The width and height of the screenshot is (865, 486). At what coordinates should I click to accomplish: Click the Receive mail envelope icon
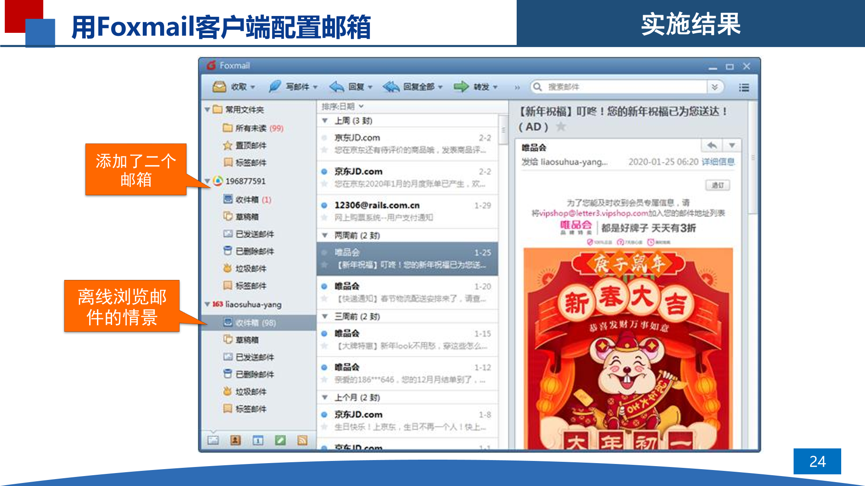click(219, 87)
